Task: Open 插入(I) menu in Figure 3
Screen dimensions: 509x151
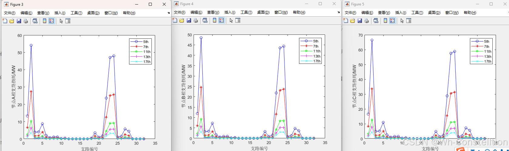Action: point(60,13)
